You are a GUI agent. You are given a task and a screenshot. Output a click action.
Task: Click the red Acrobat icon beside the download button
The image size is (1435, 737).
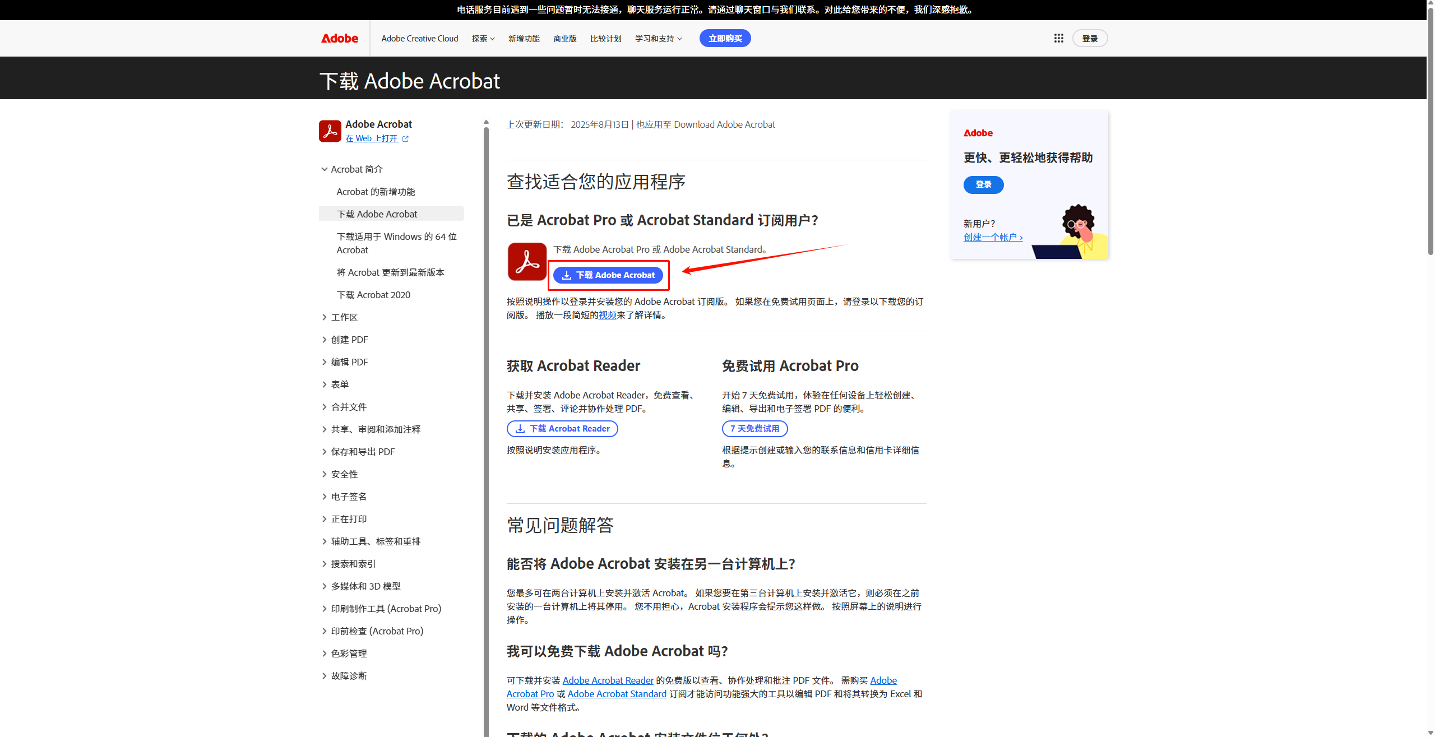pos(526,261)
